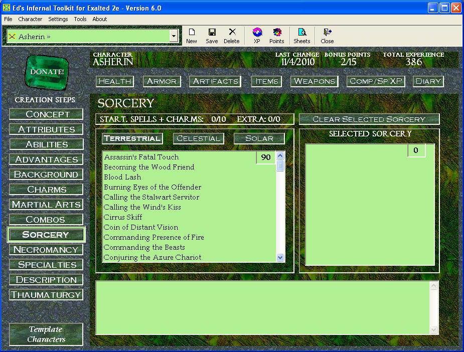Click the description box scroll down arrow
This screenshot has width=464, height=352.
click(433, 329)
